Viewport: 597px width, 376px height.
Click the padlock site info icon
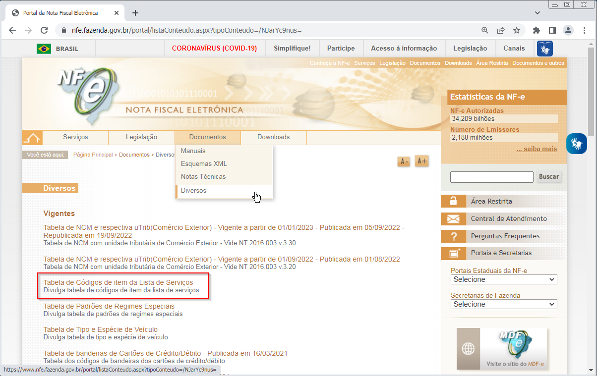click(63, 30)
